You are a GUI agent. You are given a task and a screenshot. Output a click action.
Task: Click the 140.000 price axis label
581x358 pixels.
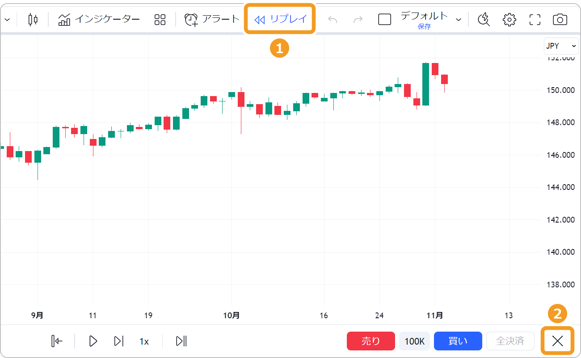pos(560,252)
